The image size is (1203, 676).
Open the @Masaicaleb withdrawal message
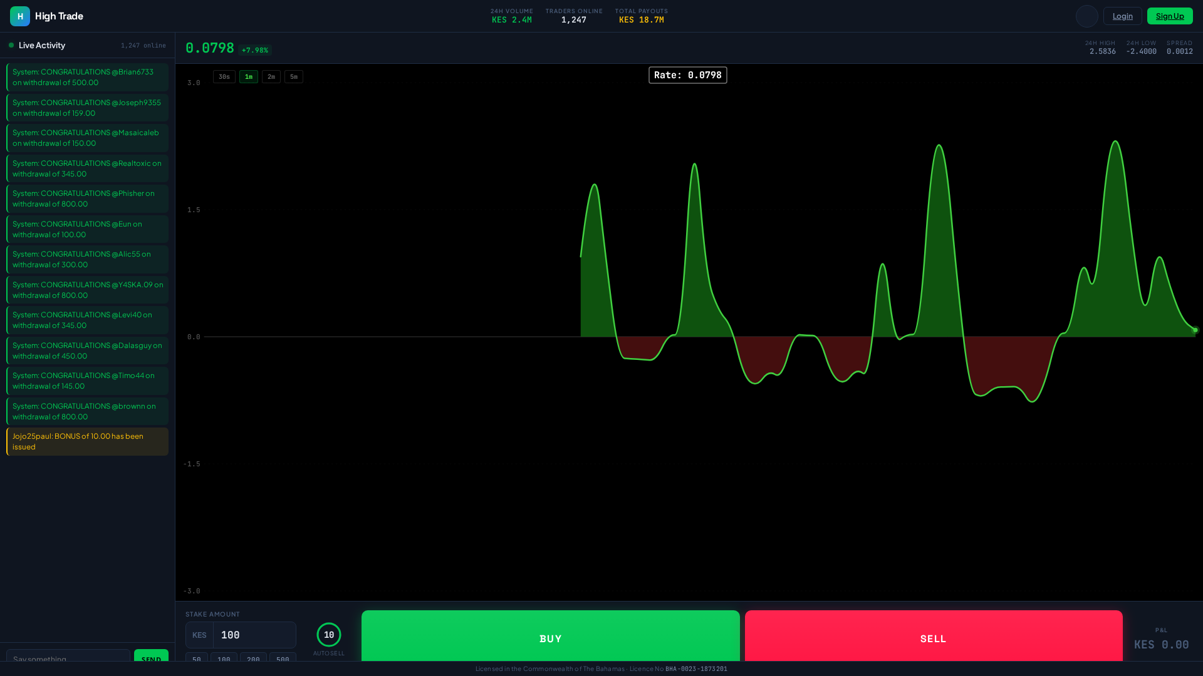coord(88,138)
